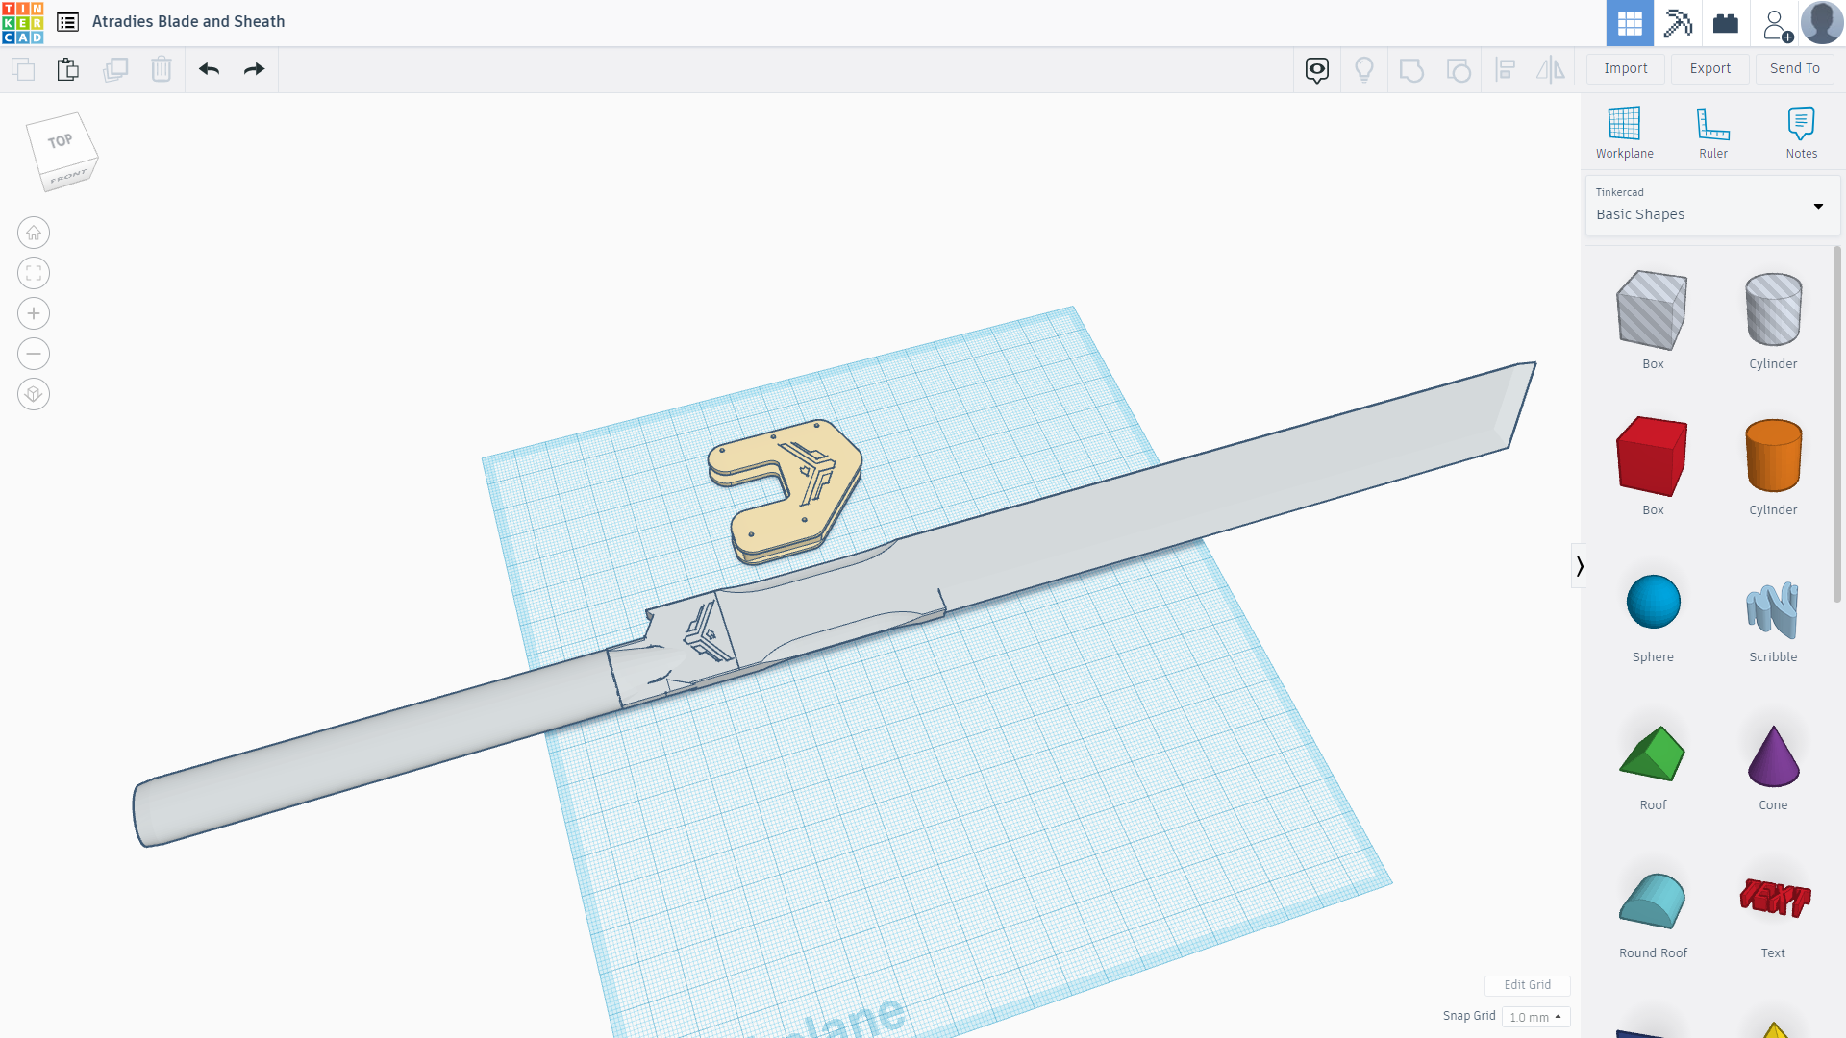Click the Fit all in view icon
This screenshot has height=1038, width=1846.
click(34, 273)
